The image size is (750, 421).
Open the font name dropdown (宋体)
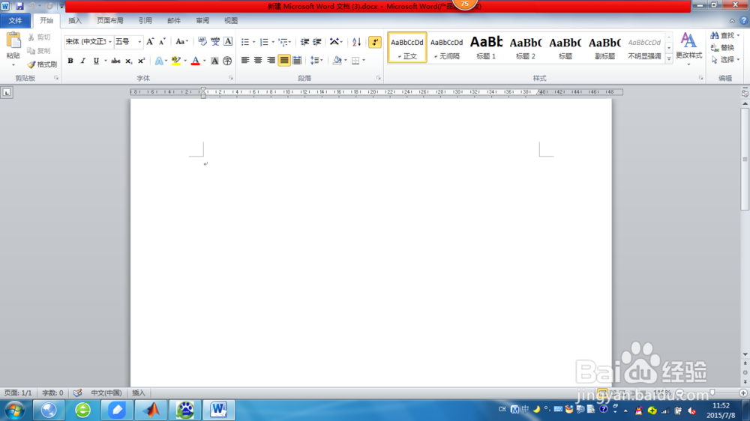pos(110,42)
